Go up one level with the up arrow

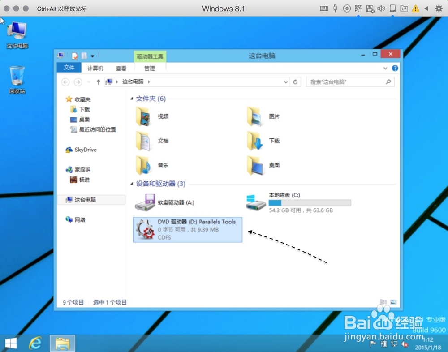tap(98, 82)
